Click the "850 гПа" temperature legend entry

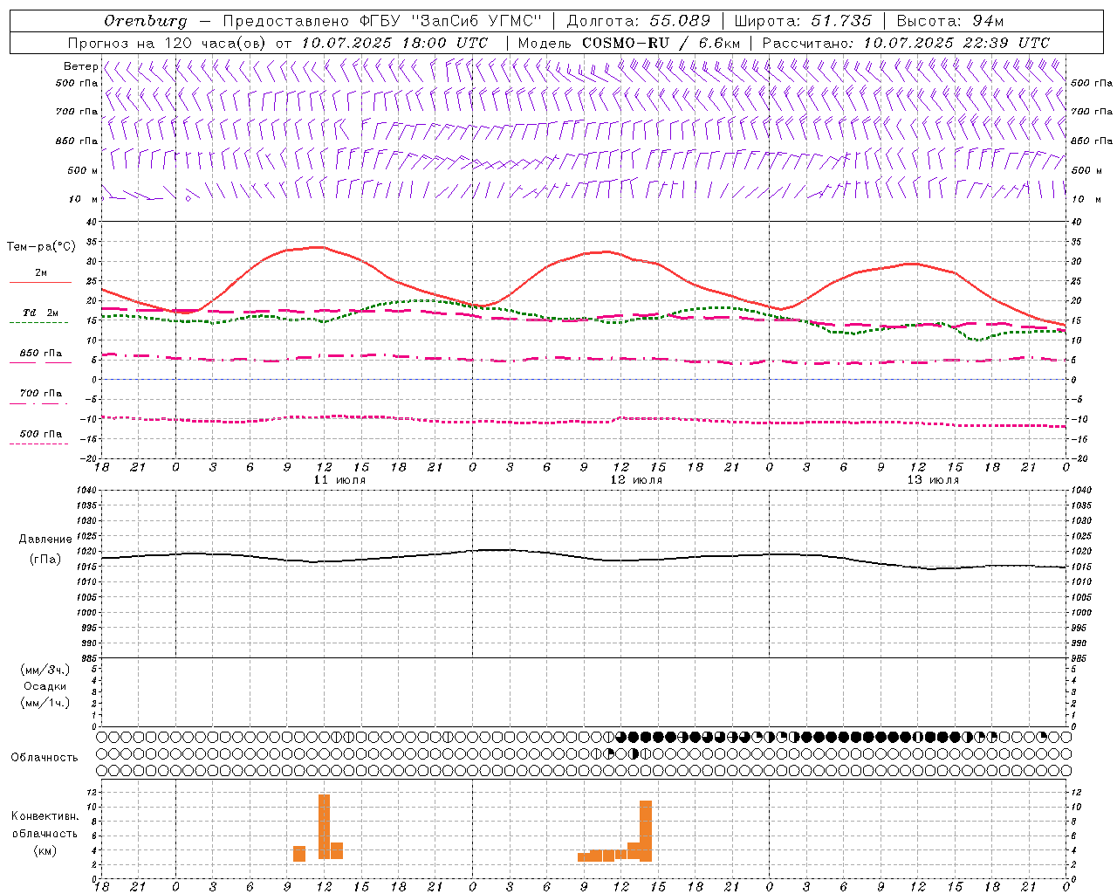41,354
